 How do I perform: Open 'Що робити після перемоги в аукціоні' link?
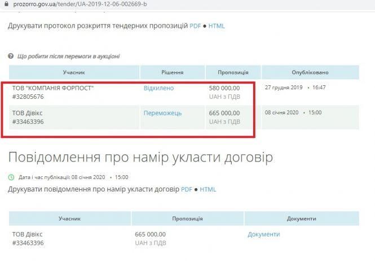[68, 56]
